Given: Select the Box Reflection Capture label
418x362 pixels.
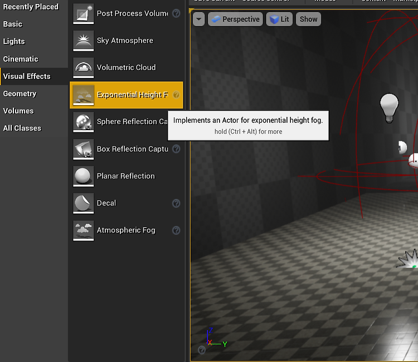Looking at the screenshot, I should coord(133,149).
